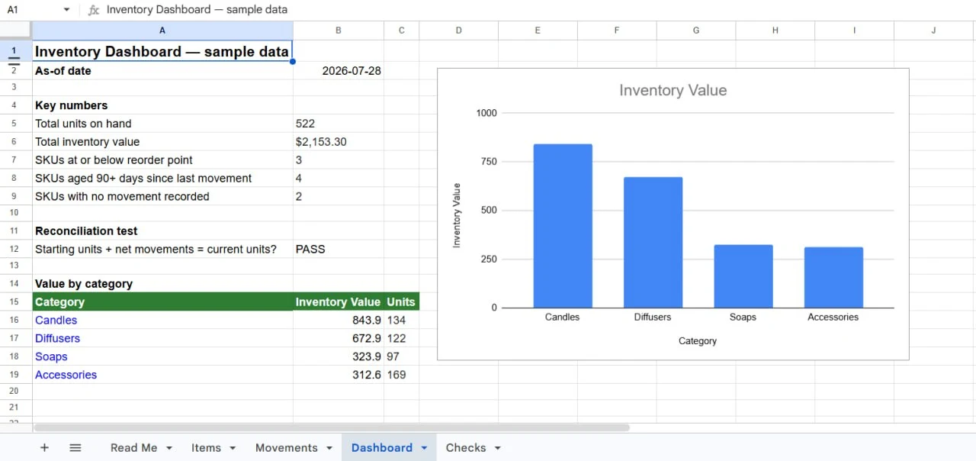Select the Total inventory value label cell
The width and height of the screenshot is (976, 461).
coord(162,142)
